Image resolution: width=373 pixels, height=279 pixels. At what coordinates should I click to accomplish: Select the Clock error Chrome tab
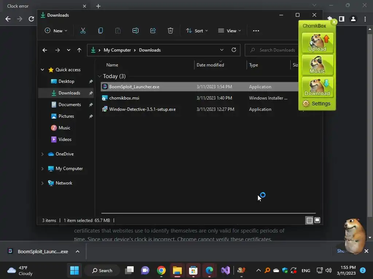click(46, 6)
